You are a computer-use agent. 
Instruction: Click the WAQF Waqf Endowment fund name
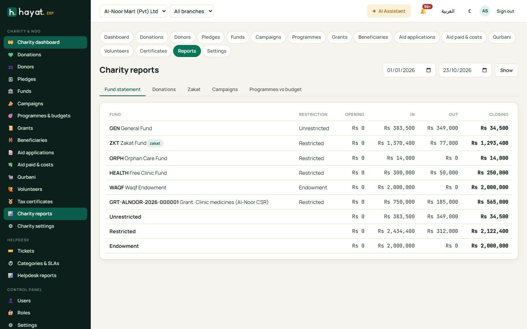point(138,188)
